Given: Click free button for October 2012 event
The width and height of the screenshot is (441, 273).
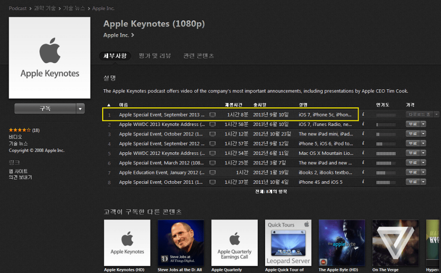Looking at the screenshot, I should (413, 133).
